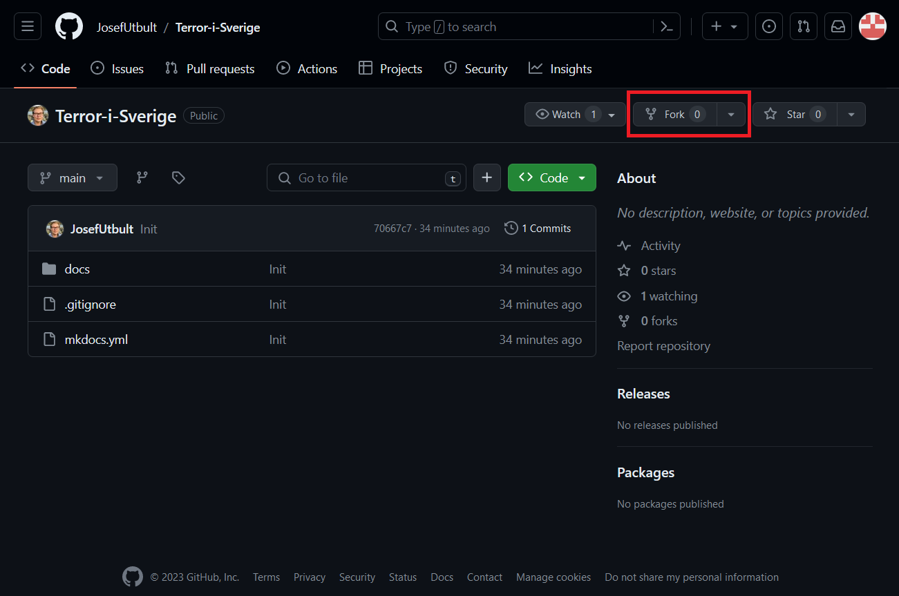Open the 0 forks link in About

(648, 320)
